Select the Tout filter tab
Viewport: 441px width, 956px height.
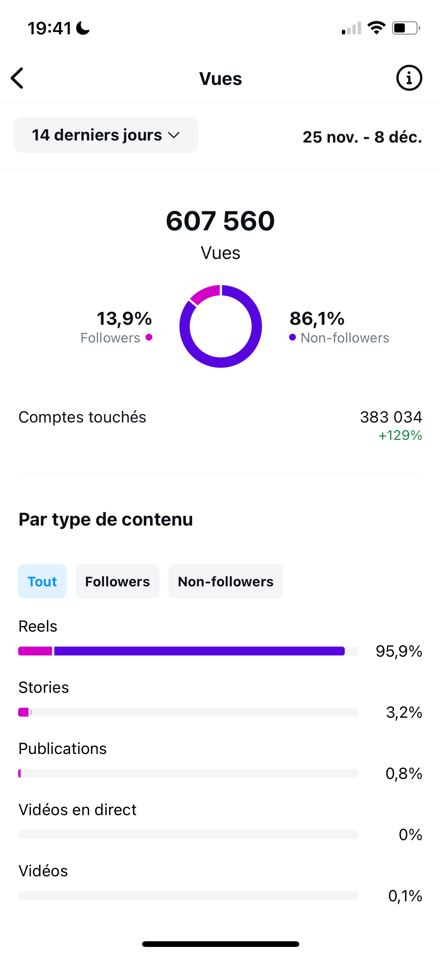(x=42, y=581)
